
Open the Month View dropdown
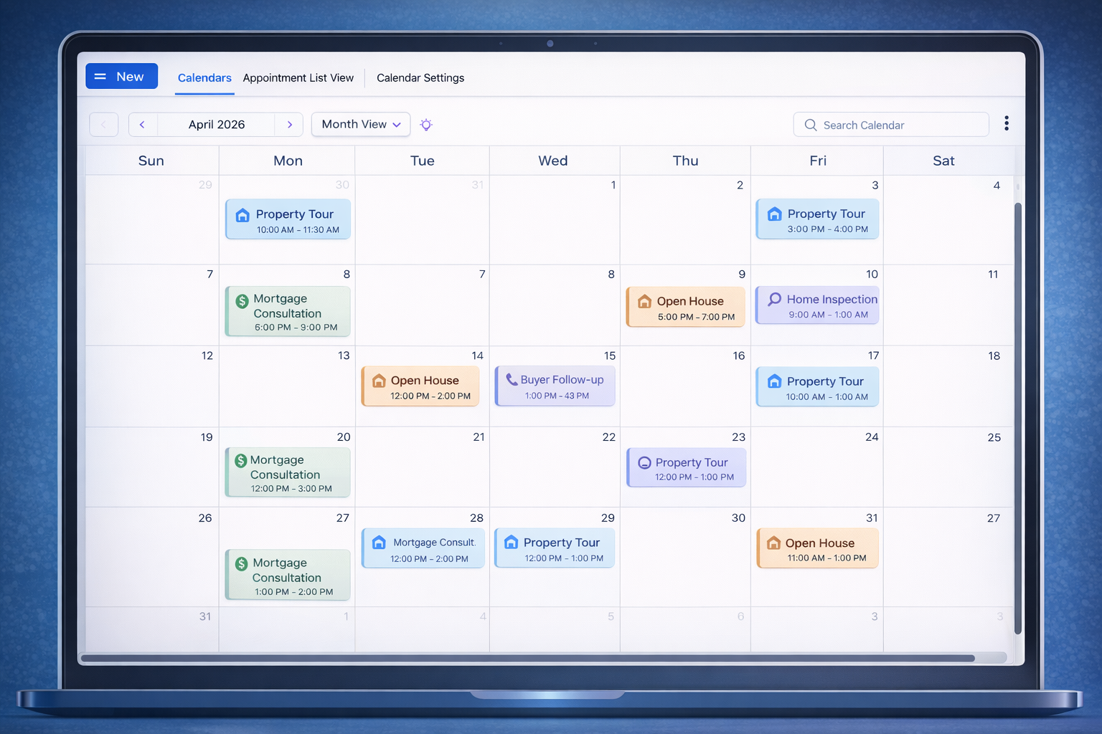(x=360, y=124)
